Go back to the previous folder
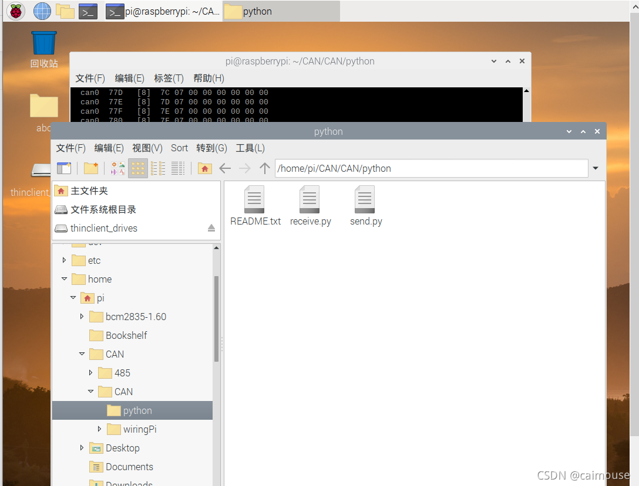The height and width of the screenshot is (486, 639). click(225, 168)
